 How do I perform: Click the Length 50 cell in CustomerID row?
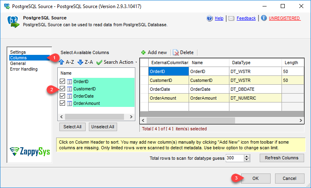[293, 80]
